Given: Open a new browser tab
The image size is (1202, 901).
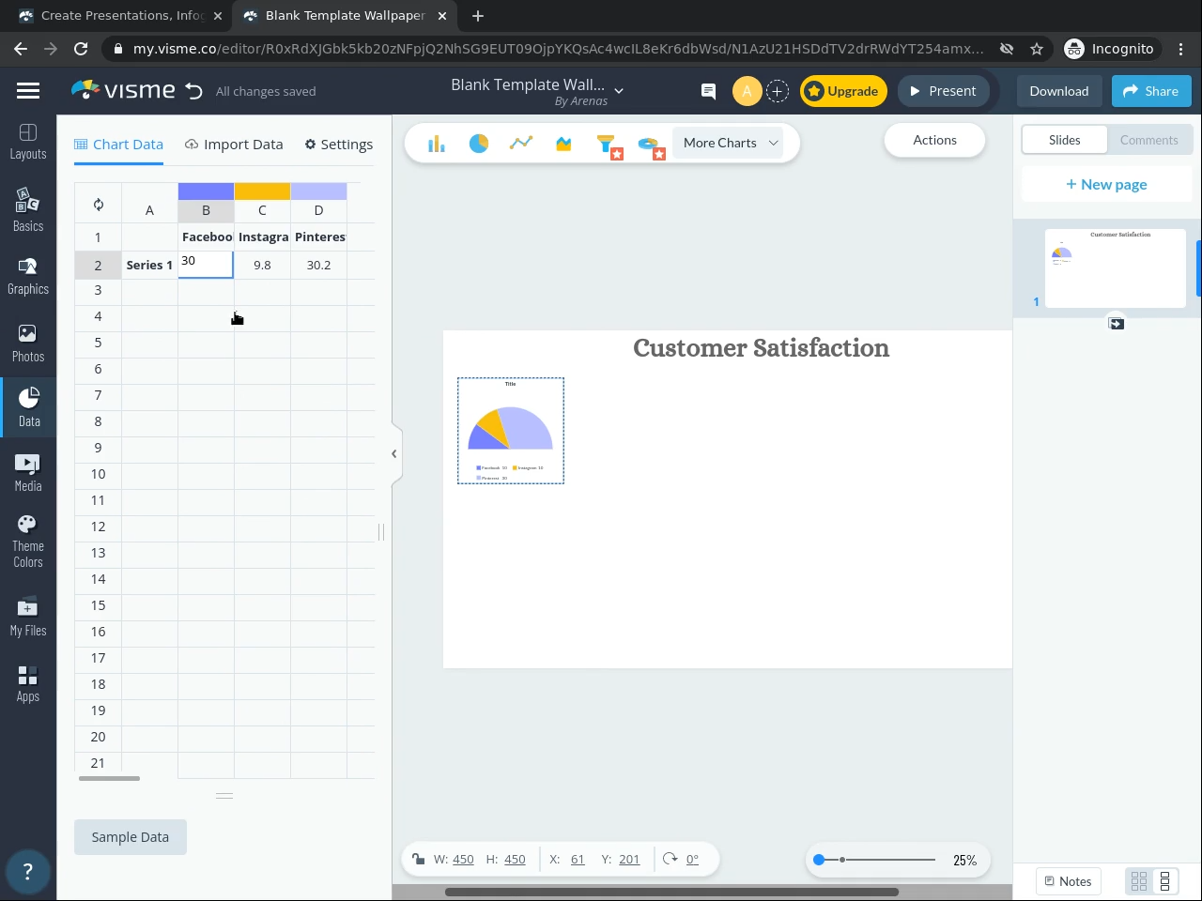Looking at the screenshot, I should [x=478, y=16].
